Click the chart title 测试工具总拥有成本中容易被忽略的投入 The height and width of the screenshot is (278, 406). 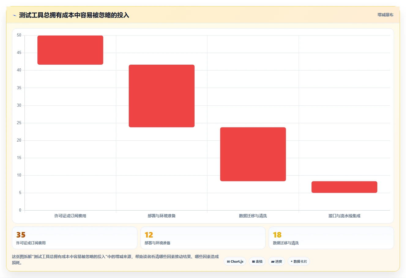[74, 15]
